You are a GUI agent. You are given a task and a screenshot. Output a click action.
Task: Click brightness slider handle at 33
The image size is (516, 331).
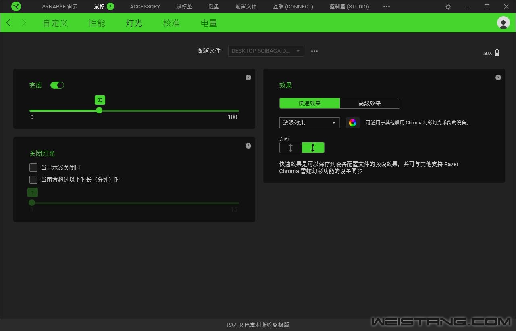pyautogui.click(x=99, y=110)
